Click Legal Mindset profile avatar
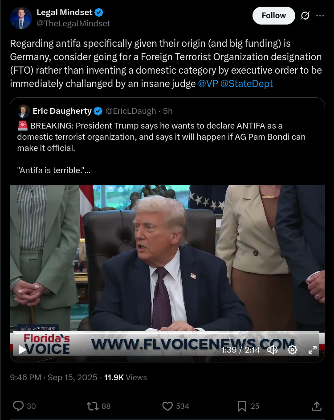This screenshot has height=420, width=334. [x=21, y=18]
